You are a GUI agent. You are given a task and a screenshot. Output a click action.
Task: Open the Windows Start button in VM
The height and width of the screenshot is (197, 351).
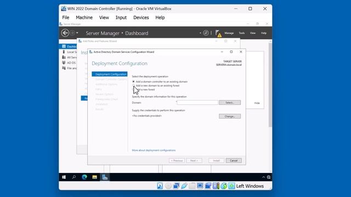[64, 177]
